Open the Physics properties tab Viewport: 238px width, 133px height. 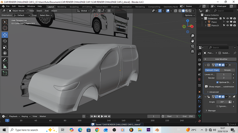click(x=199, y=107)
